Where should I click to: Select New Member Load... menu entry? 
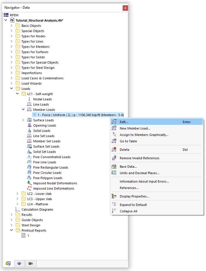tap(157, 128)
